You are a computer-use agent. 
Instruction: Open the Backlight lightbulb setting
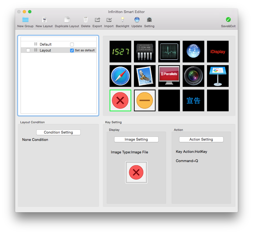coord(123,20)
